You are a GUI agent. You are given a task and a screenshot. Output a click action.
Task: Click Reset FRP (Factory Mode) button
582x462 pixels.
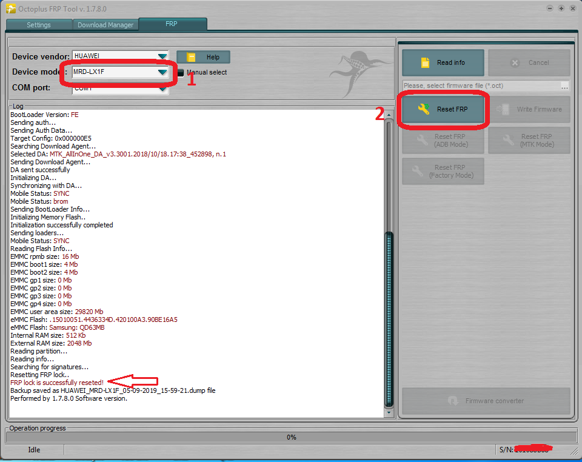click(443, 171)
